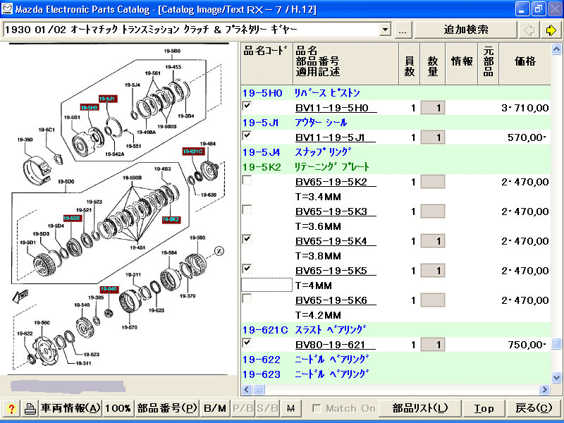Select code 19-623 ニードル ベアリング row

coord(396,374)
